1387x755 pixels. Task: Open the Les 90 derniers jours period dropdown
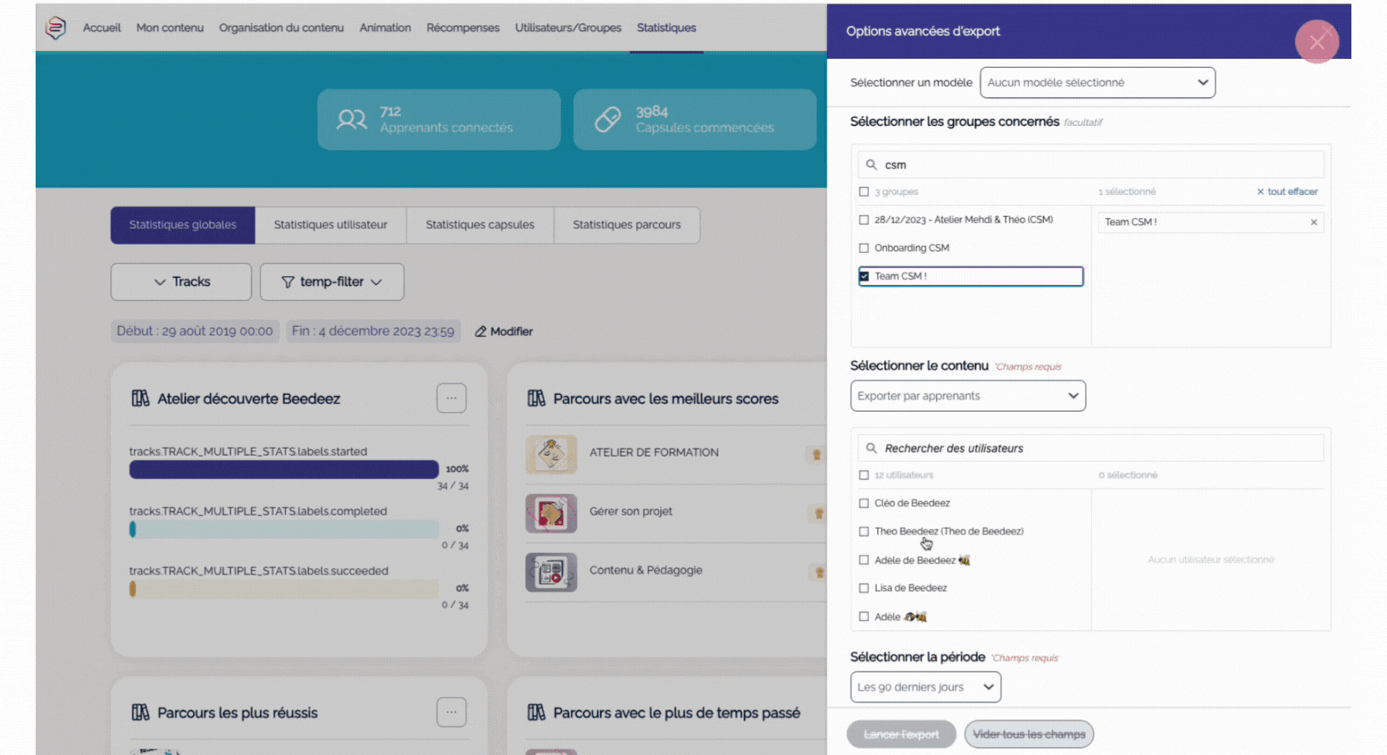tap(925, 687)
